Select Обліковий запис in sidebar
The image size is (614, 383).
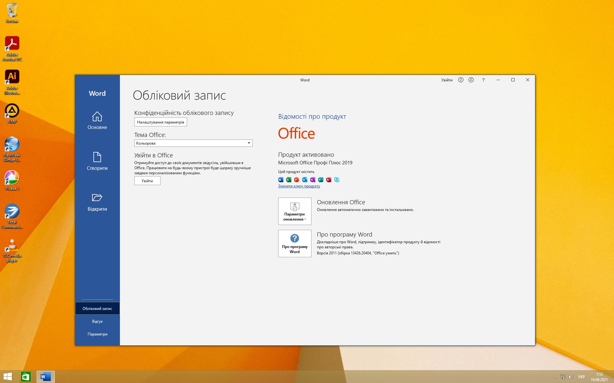click(97, 308)
